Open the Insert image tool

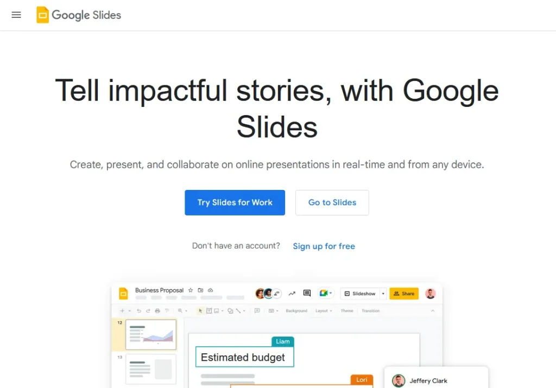tap(216, 310)
